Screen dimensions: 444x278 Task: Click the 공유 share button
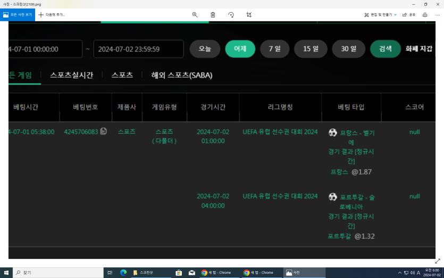(409, 15)
